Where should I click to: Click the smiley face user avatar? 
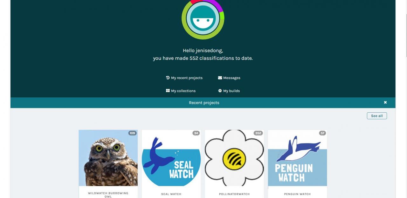click(203, 18)
